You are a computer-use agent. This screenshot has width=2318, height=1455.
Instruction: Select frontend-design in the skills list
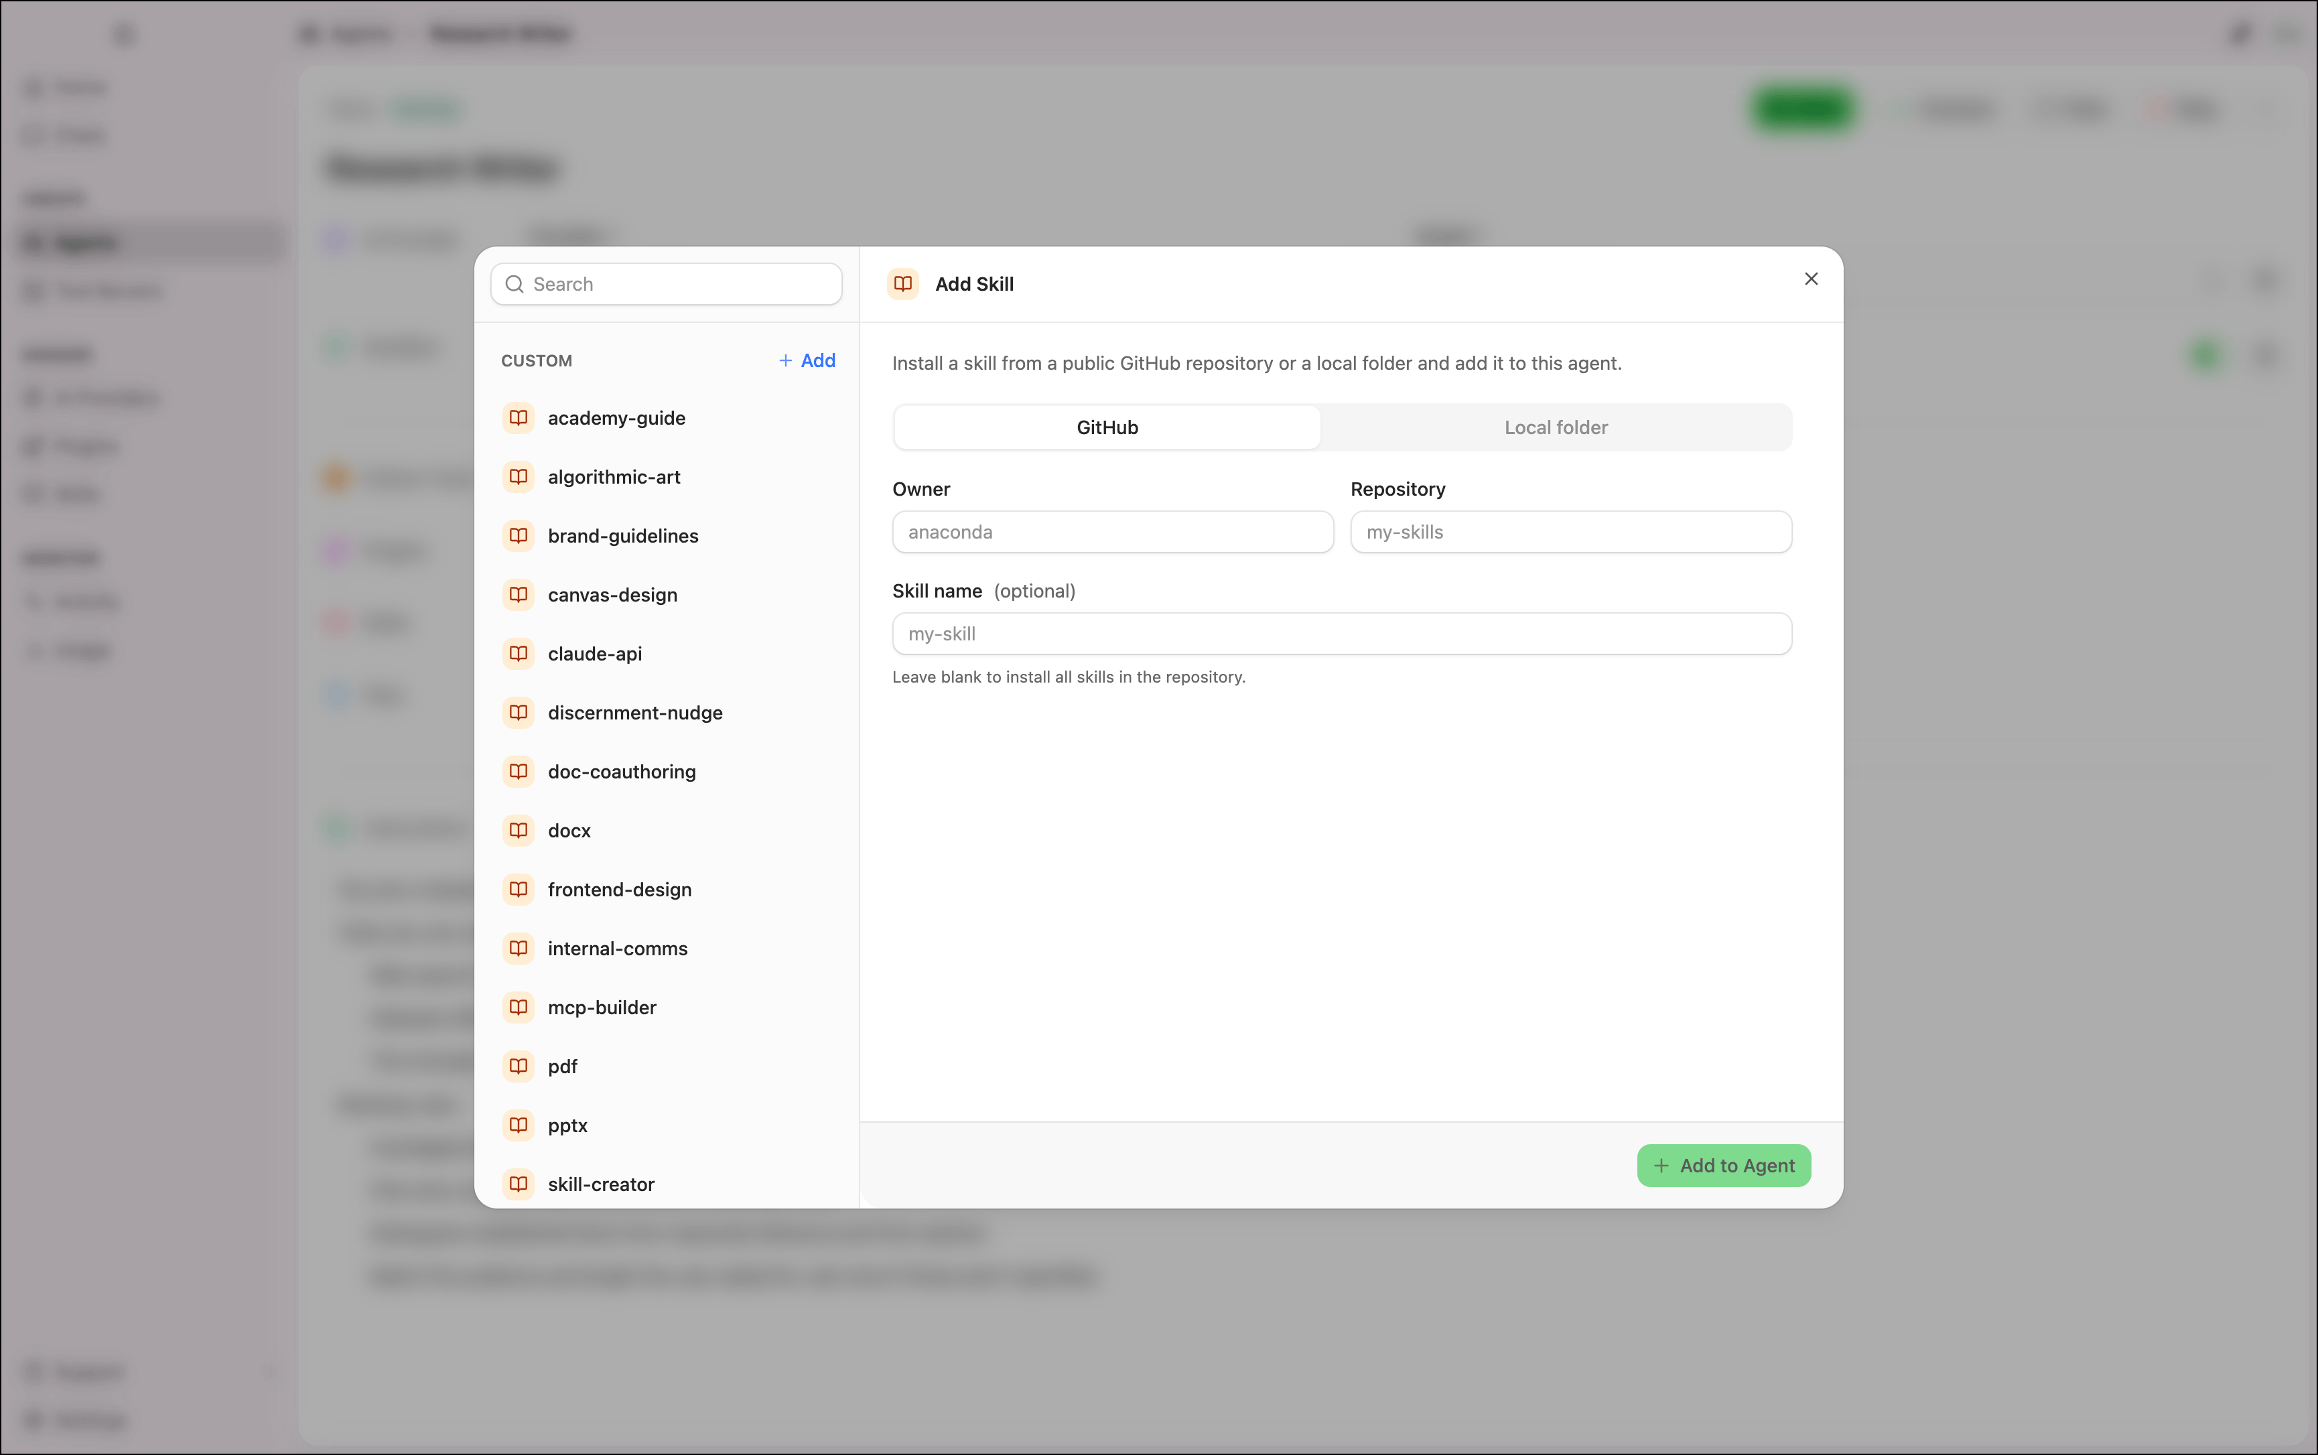click(x=666, y=889)
